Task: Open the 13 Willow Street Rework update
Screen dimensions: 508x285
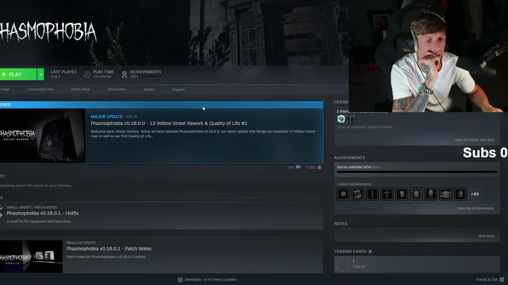Action: (x=169, y=123)
